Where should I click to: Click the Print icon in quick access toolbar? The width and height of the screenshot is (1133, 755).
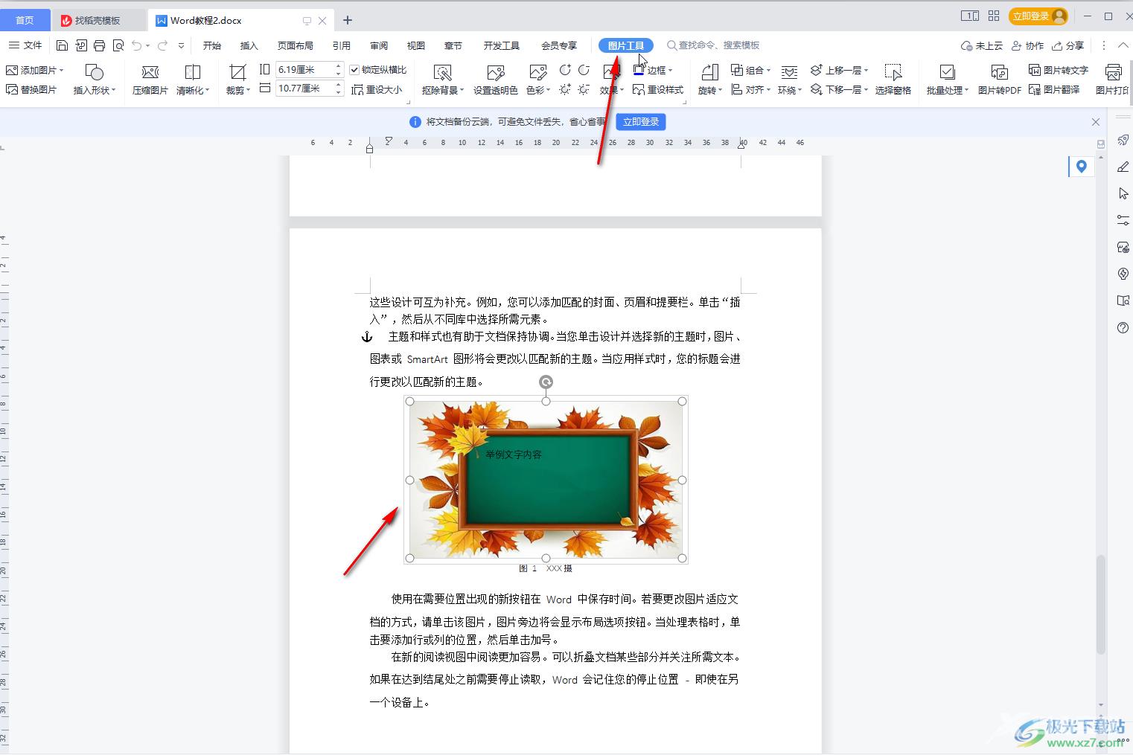click(x=99, y=45)
